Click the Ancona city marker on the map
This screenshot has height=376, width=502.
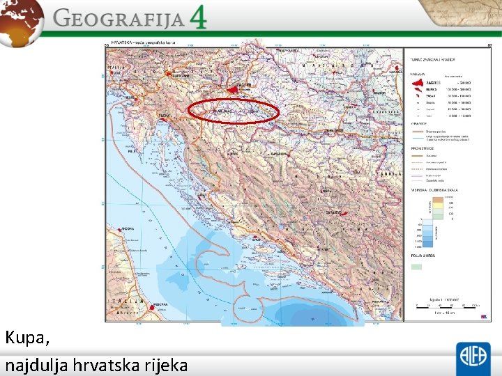pyautogui.click(x=119, y=230)
